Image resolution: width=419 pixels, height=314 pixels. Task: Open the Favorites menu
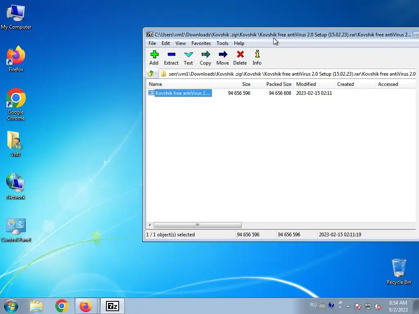(x=201, y=43)
